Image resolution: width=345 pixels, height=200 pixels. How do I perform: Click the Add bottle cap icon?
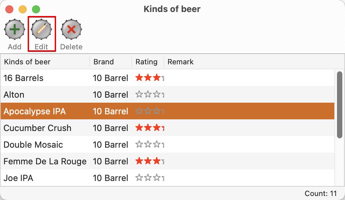pyautogui.click(x=15, y=29)
